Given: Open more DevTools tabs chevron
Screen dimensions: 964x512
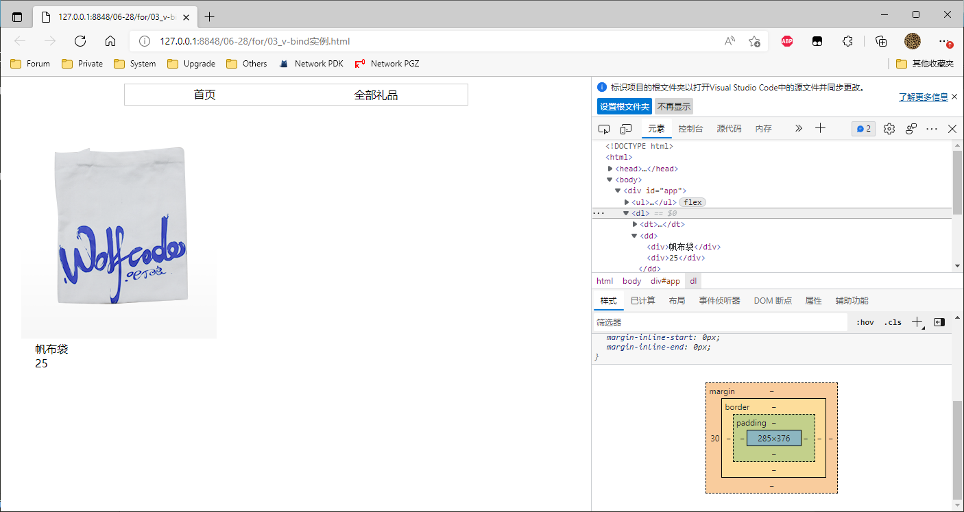Looking at the screenshot, I should point(799,128).
